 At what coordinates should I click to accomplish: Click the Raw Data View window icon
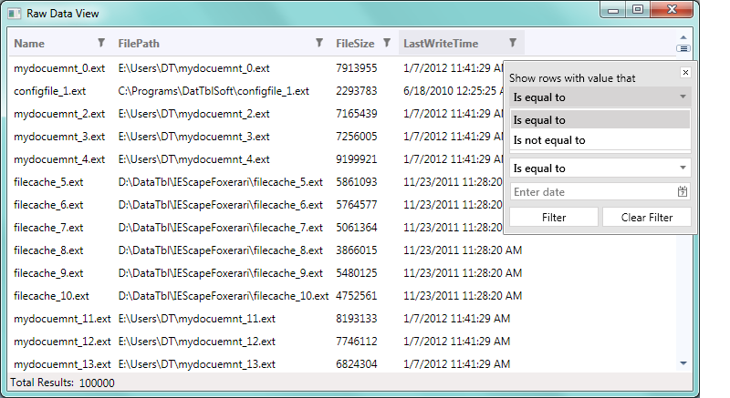click(14, 14)
